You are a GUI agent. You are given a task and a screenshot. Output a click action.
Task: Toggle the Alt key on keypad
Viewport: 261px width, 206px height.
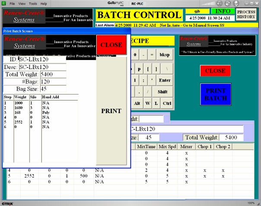tap(137, 103)
